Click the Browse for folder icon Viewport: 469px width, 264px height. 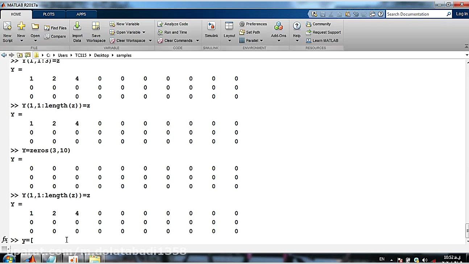[28, 55]
